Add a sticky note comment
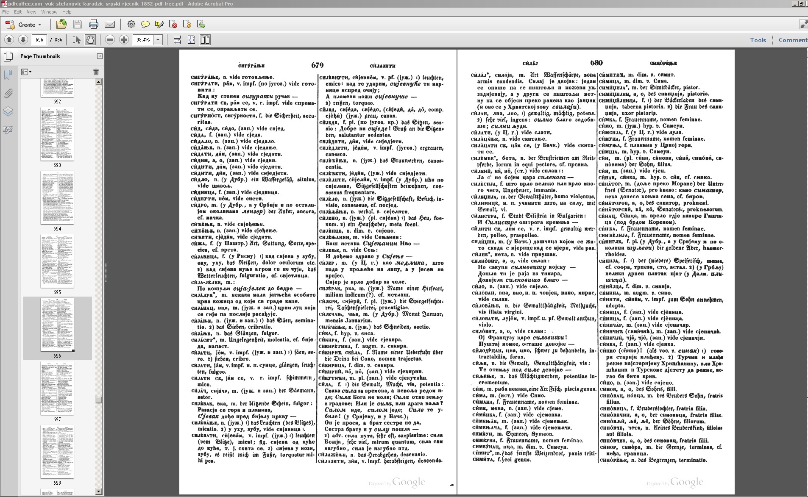The height and width of the screenshot is (497, 808). coord(145,24)
